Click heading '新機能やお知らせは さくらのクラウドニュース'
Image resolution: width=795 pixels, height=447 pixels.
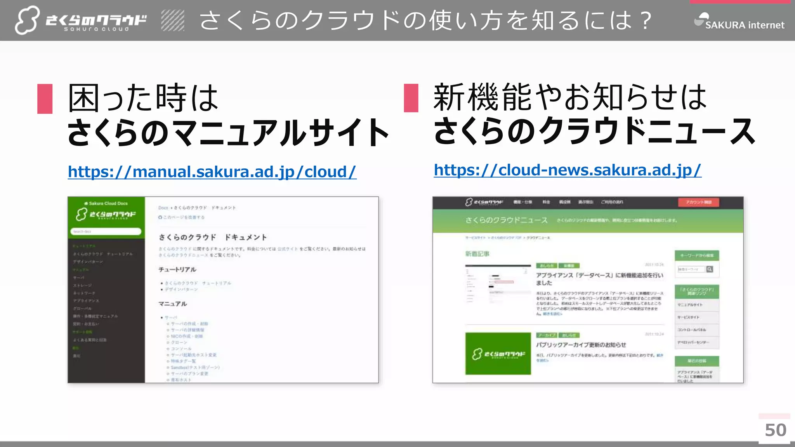(594, 114)
